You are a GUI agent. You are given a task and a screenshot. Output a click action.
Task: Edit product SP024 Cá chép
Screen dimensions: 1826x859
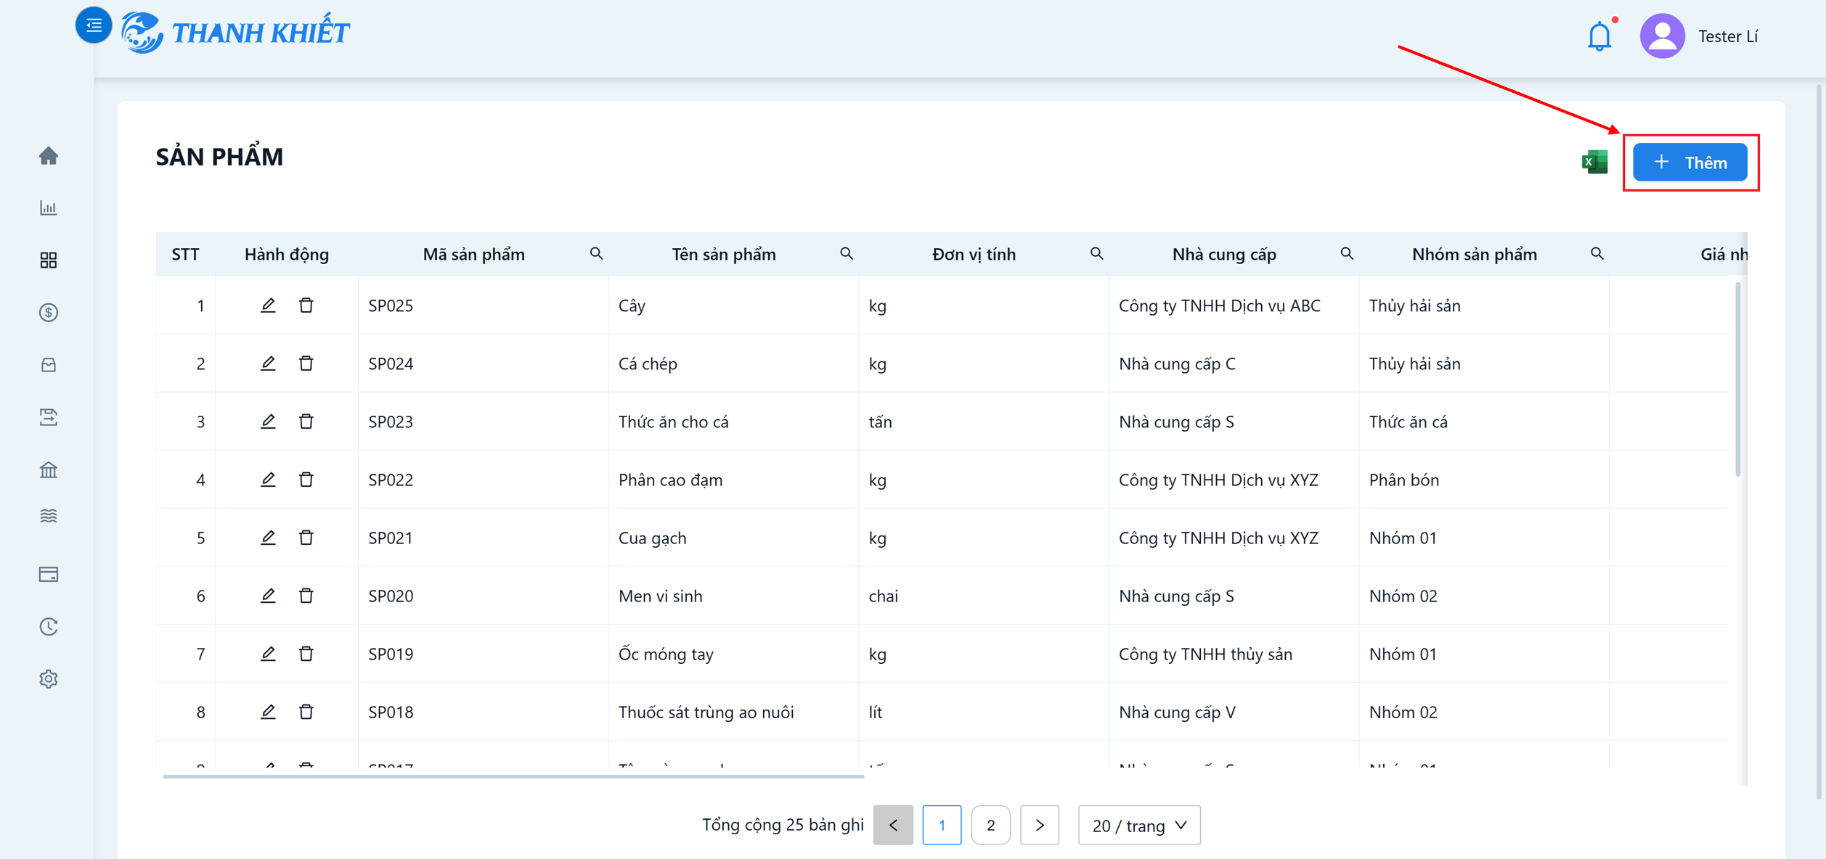click(268, 363)
